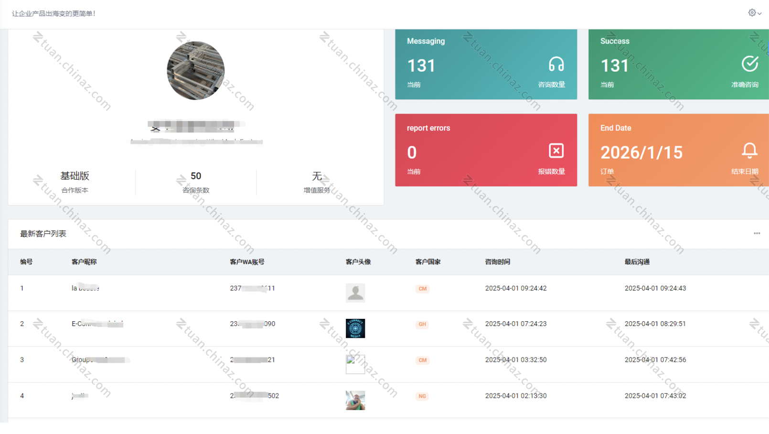
Task: Click the Messaging count 131
Action: 421,65
